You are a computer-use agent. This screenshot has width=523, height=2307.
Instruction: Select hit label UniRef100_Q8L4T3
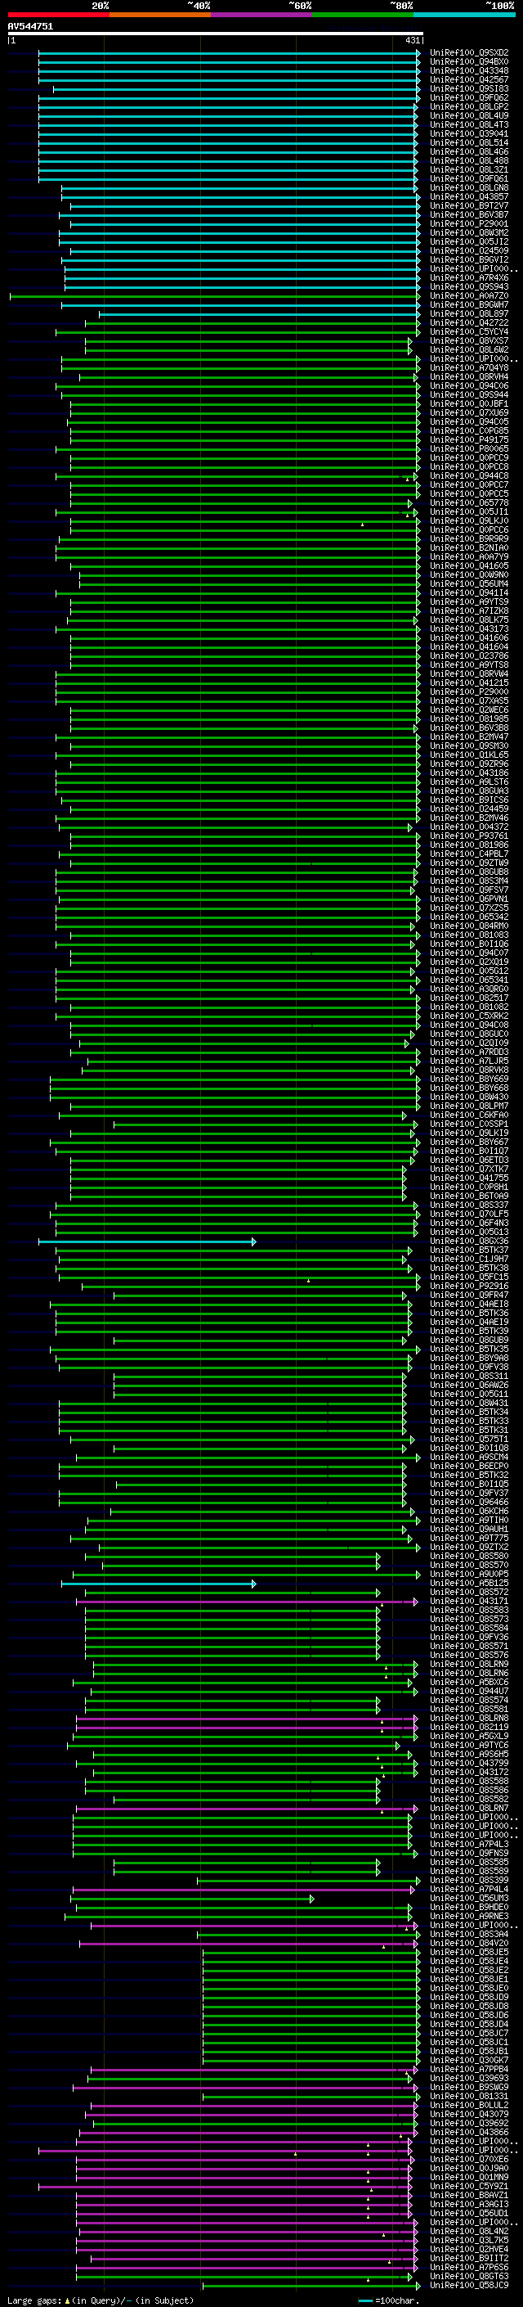tap(469, 124)
